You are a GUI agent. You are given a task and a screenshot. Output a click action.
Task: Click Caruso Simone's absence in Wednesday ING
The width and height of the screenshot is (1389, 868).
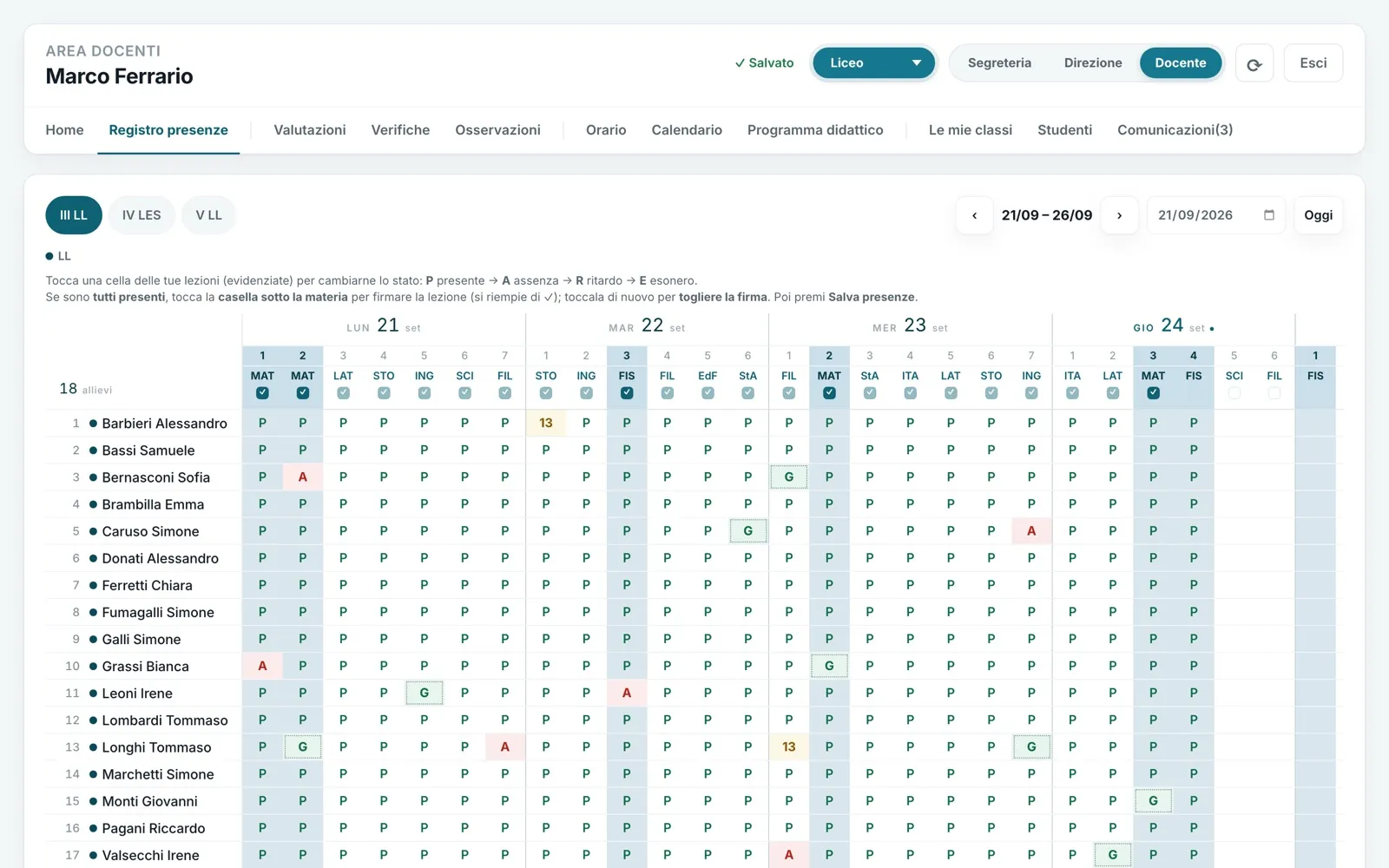(1031, 530)
